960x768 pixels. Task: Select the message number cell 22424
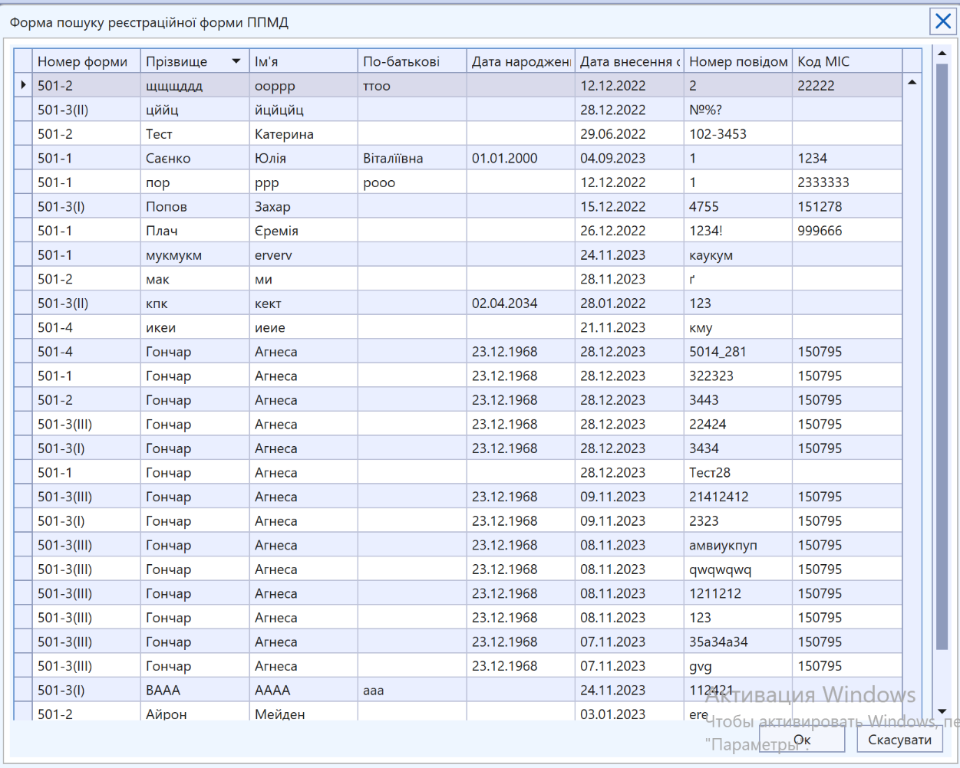click(738, 425)
